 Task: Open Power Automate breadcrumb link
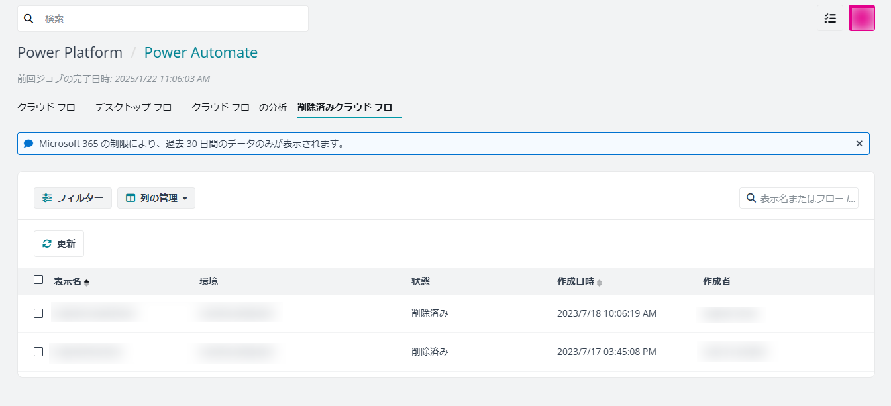pyautogui.click(x=201, y=52)
